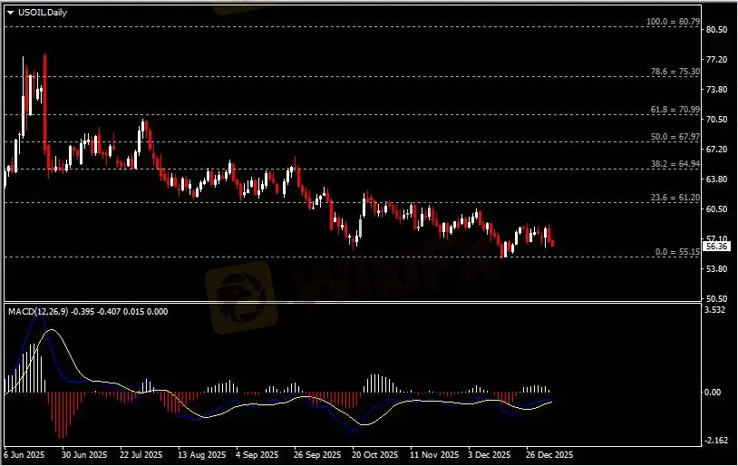Image resolution: width=738 pixels, height=466 pixels.
Task: Click the 26 Dec 2025 date label
Action: tap(549, 455)
